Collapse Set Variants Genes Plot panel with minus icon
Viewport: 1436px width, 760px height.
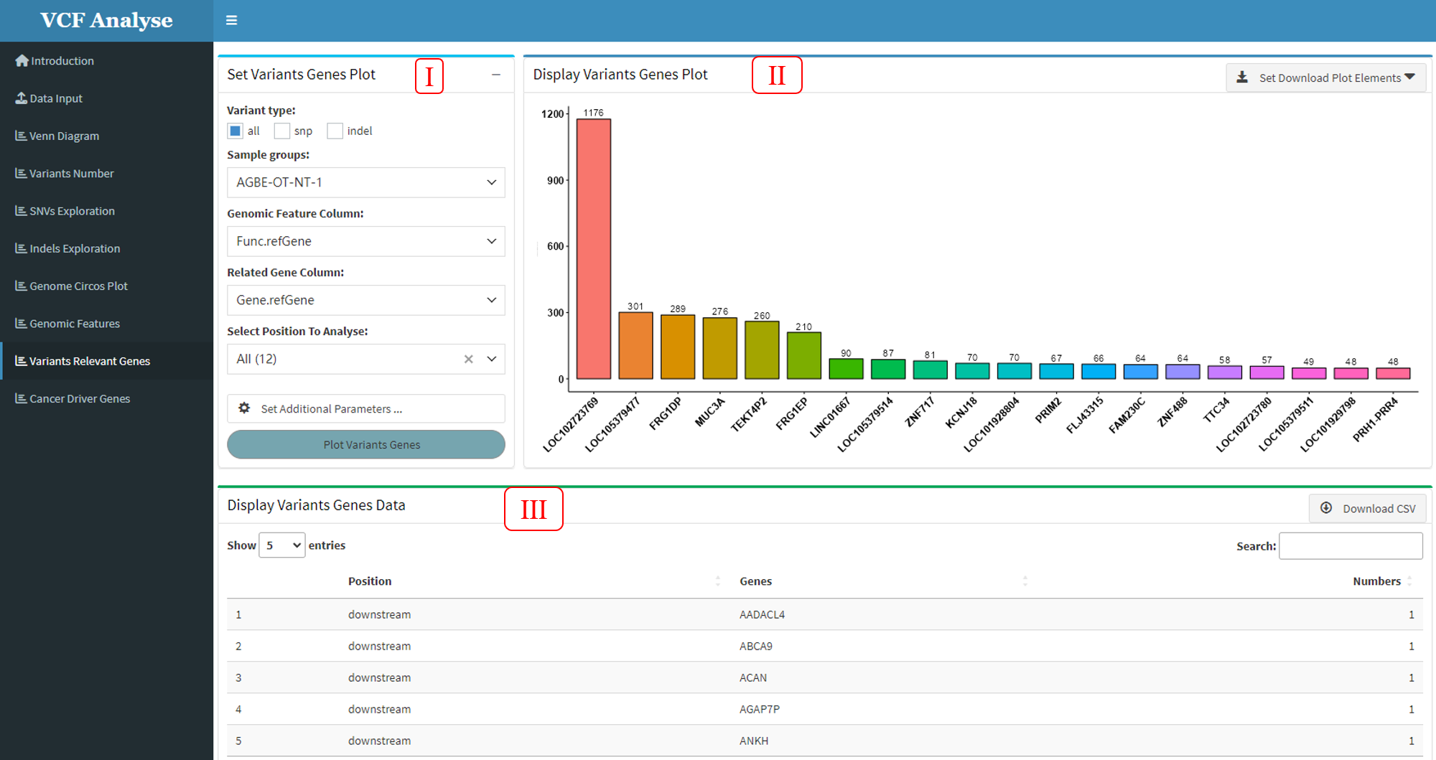click(x=496, y=75)
